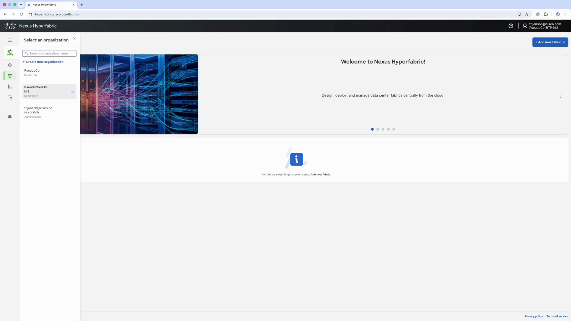
Task: Open the Privacy policy link
Action: tap(534, 316)
